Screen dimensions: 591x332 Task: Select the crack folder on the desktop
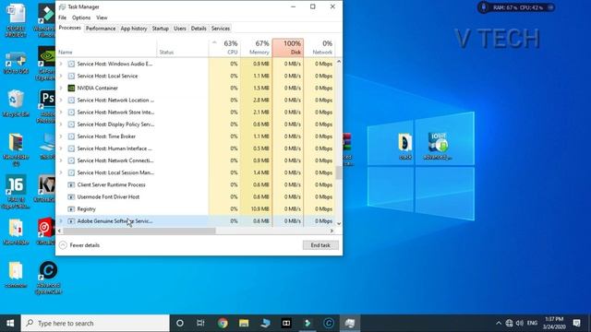[405, 146]
